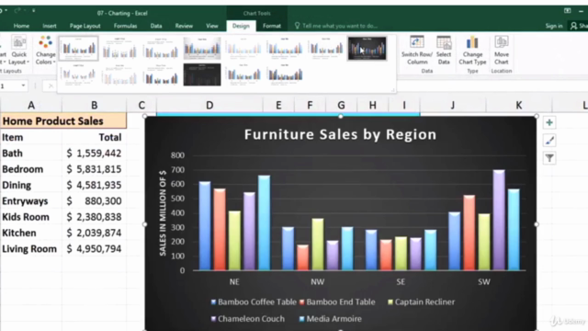Choose the second chart style, top row

click(x=119, y=49)
